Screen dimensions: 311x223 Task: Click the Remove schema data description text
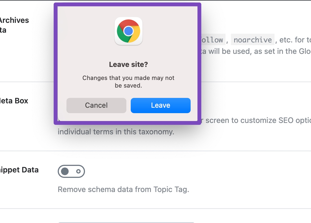(123, 189)
